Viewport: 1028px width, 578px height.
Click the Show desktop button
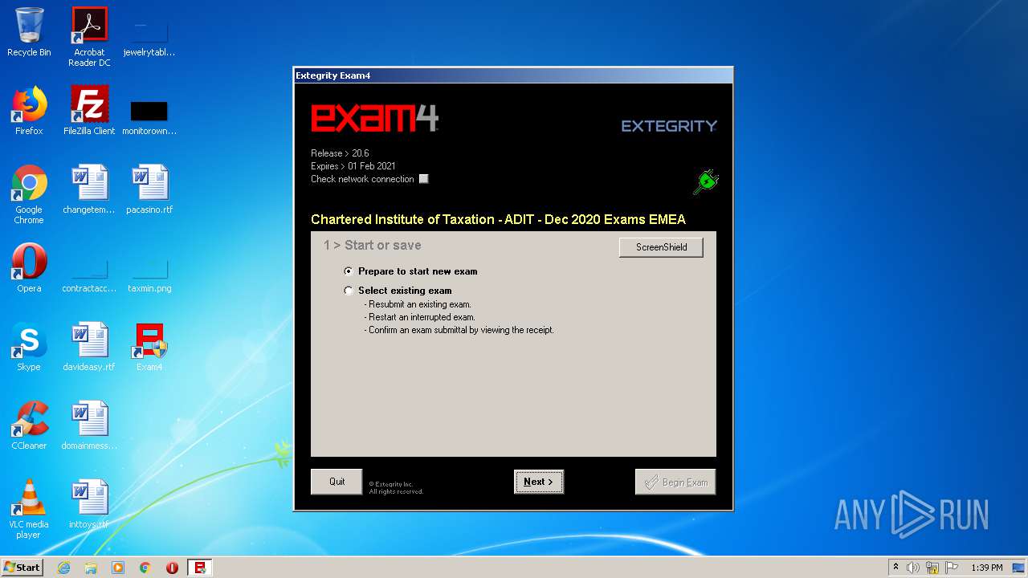[1019, 568]
